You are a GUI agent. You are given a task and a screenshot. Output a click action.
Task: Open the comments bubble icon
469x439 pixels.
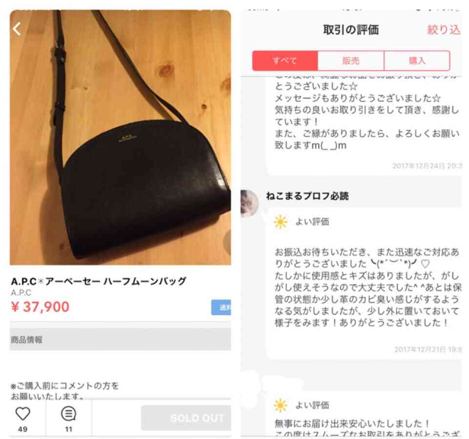(68, 414)
